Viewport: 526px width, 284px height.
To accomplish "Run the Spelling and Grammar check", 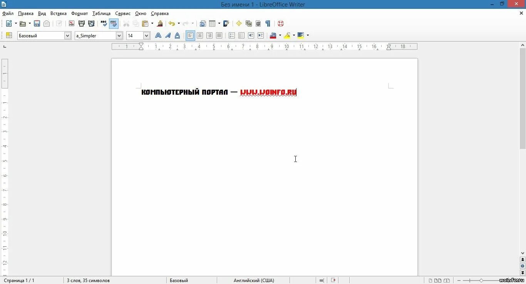I will coord(104,23).
